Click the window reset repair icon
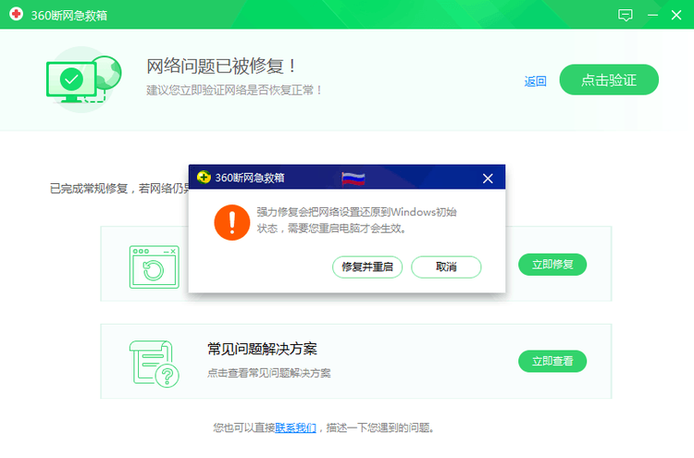This screenshot has height=458, width=694. pos(155,266)
